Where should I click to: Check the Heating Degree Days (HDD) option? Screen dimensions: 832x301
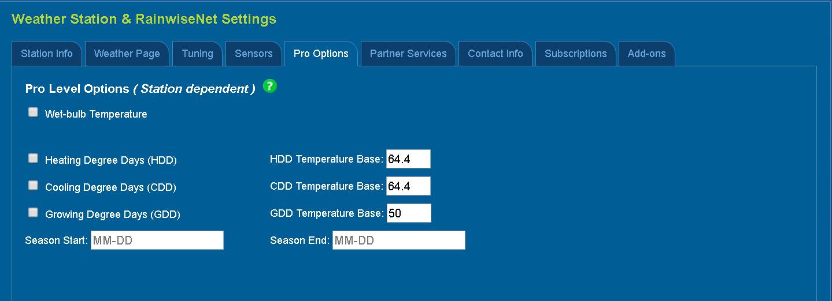coord(34,158)
